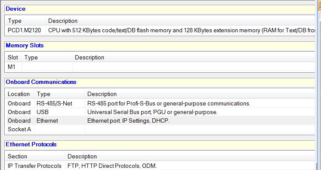321x170 pixels.
Task: Click the Universal Serial Bus port description
Action: click(152, 112)
